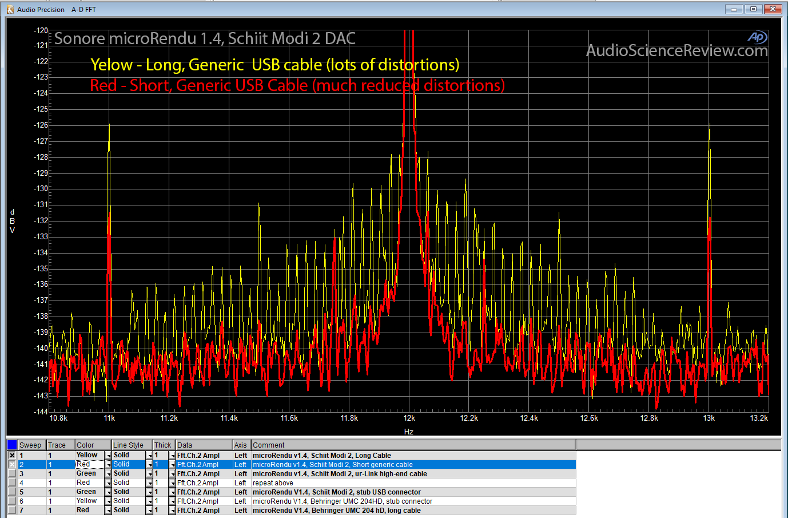The width and height of the screenshot is (788, 518).
Task: Click the Red color field in sweep 2
Action: (90, 465)
